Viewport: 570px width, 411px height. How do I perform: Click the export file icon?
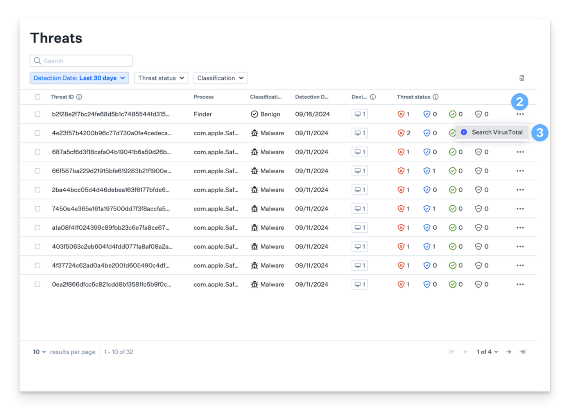(x=522, y=78)
